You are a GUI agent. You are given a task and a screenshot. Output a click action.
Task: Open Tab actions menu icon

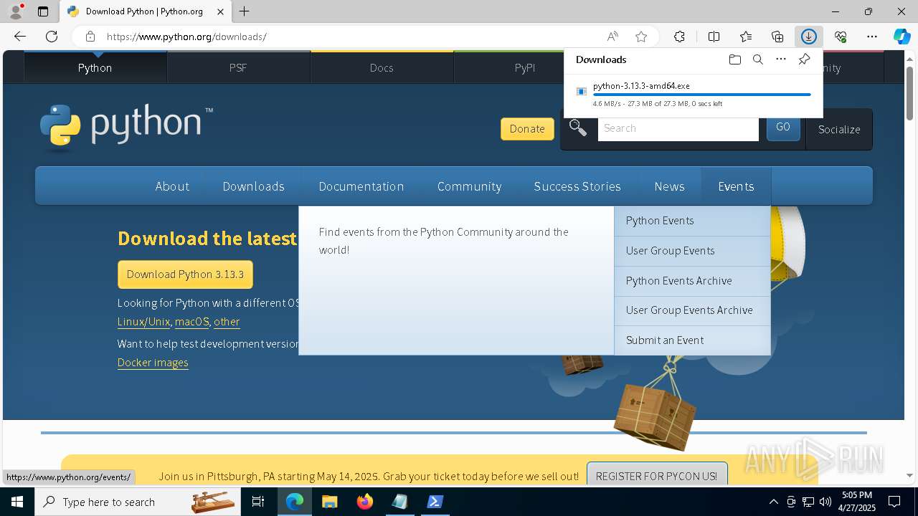point(43,11)
